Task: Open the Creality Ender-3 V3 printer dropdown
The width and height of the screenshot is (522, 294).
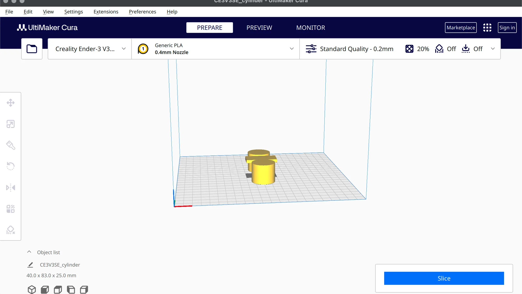Action: 90,49
